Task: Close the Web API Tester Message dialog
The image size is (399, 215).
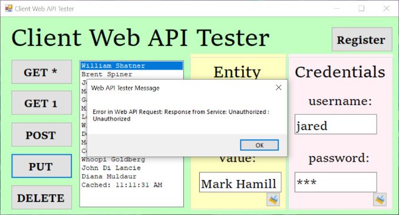Action: point(278,88)
